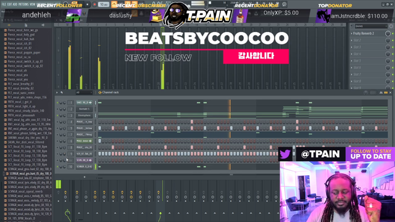This screenshot has height=222, width=395.
Task: Click the browser plus icon
Action: pos(9,25)
